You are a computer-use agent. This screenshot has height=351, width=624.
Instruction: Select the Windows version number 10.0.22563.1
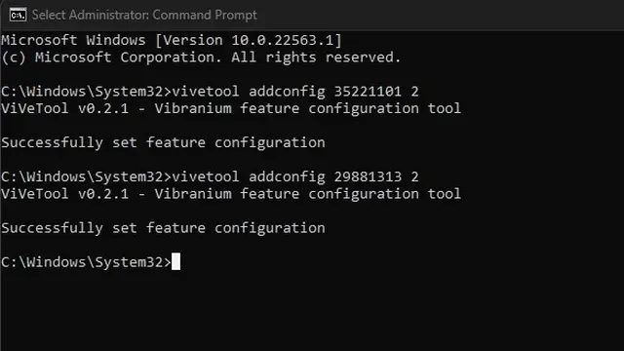pos(282,40)
